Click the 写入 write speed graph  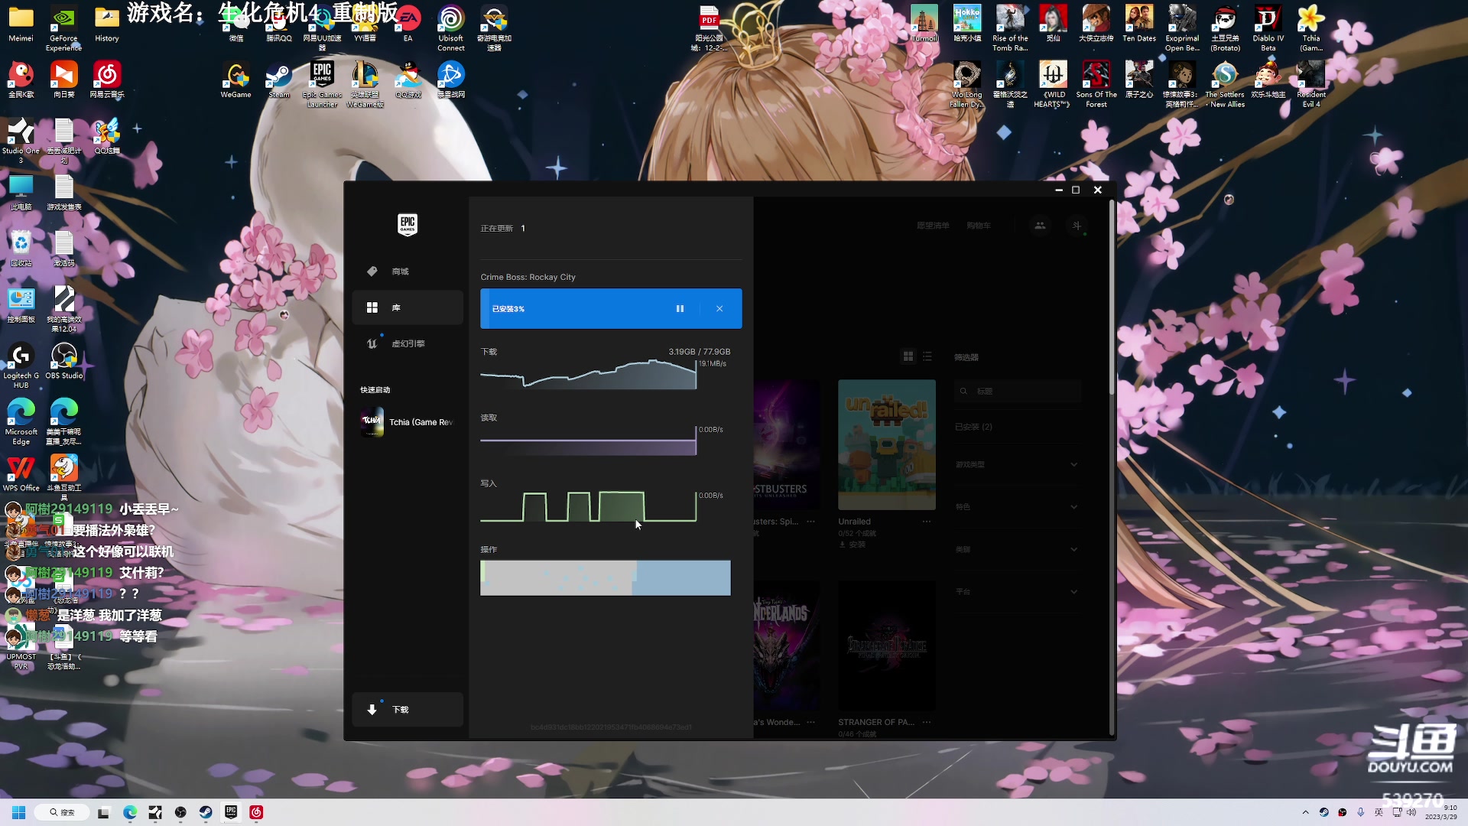click(588, 506)
